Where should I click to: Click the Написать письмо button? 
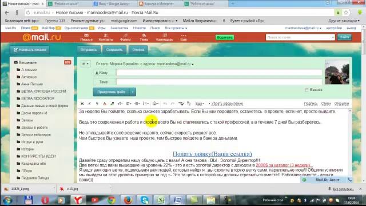(x=30, y=50)
